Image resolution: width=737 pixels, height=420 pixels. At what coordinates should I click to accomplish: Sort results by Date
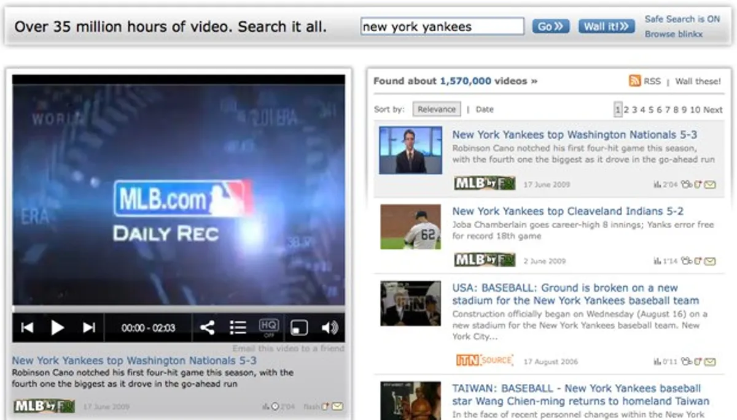point(485,109)
